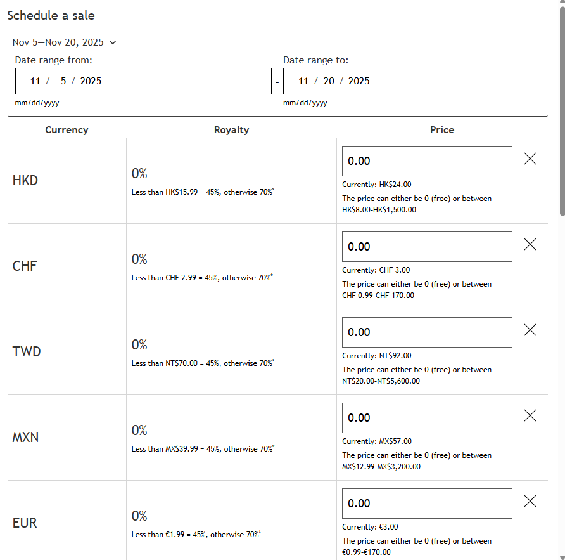This screenshot has height=560, width=565.
Task: Select day 20 in 'Date range to' field
Action: coord(329,81)
